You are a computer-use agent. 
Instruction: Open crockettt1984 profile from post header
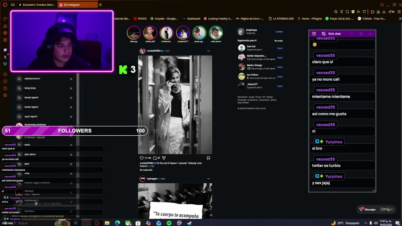click(154, 51)
